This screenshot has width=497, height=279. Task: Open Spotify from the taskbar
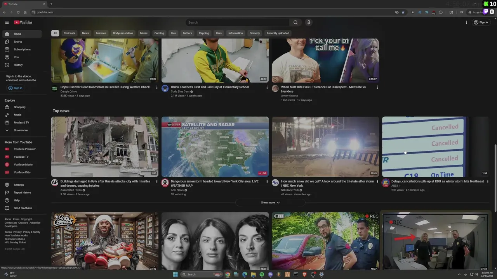[262, 274]
